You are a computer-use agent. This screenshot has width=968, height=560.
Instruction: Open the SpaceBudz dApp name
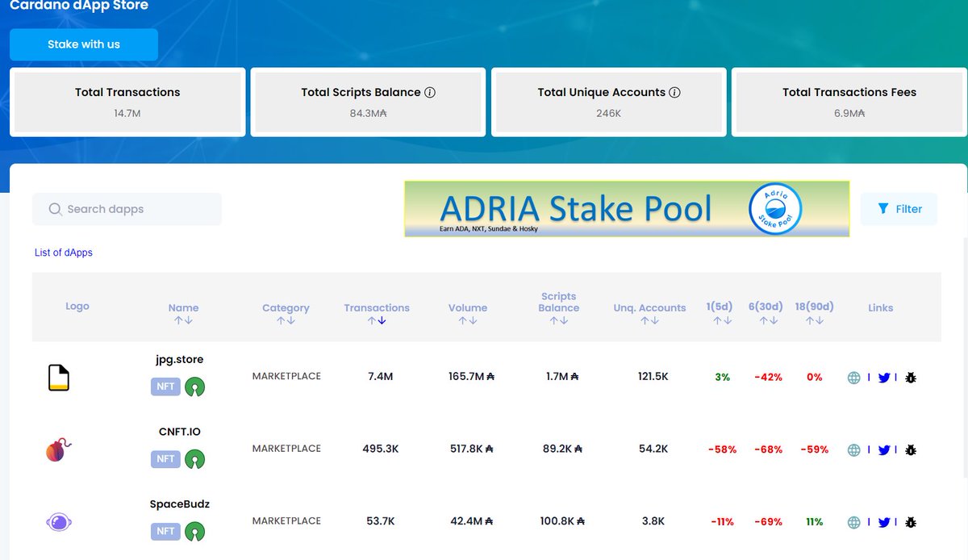coord(179,504)
